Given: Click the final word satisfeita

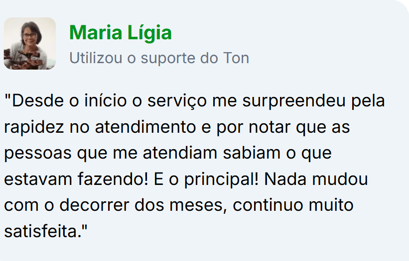Looking at the screenshot, I should (x=43, y=231).
